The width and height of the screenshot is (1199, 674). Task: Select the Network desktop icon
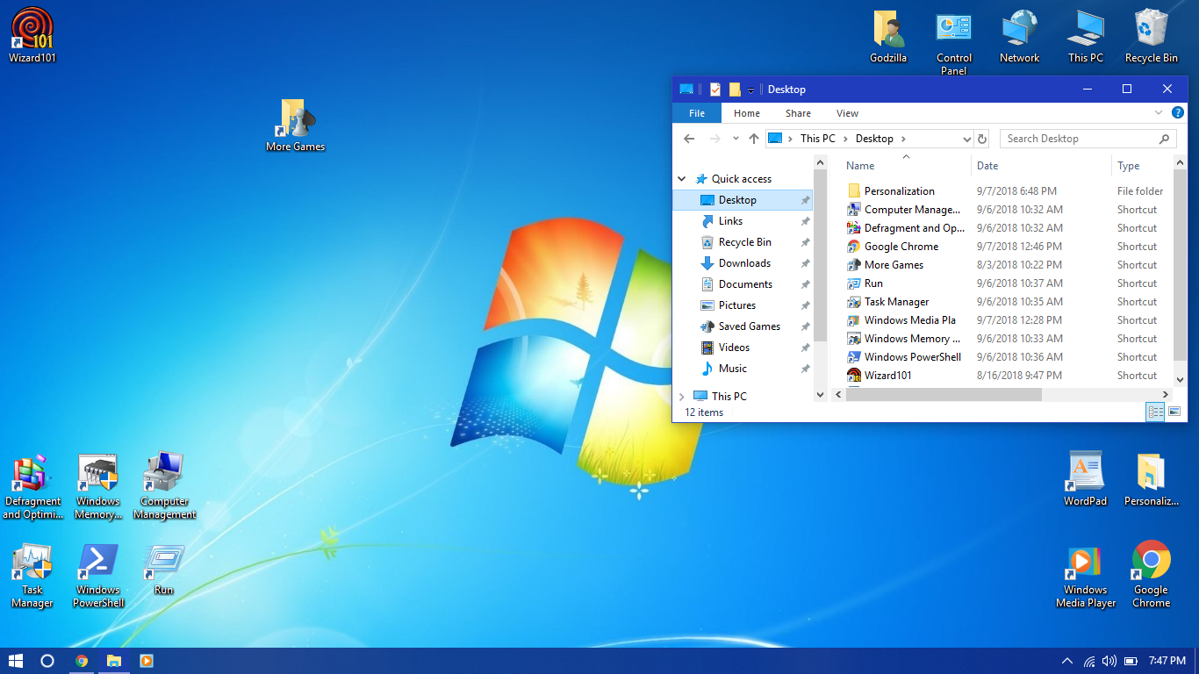[1019, 36]
